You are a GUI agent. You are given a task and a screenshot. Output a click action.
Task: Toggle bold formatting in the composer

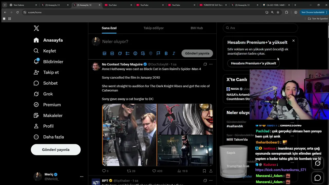[x=166, y=53]
